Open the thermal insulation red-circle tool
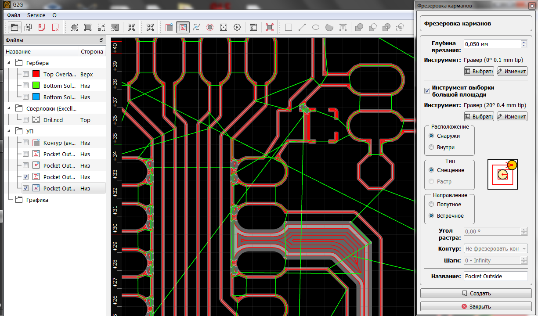The height and width of the screenshot is (316, 538). click(x=210, y=27)
